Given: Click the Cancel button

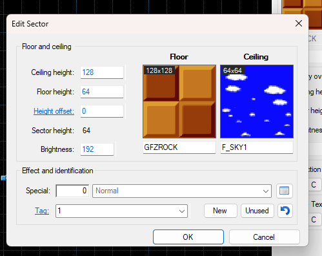Looking at the screenshot, I should click(264, 237).
